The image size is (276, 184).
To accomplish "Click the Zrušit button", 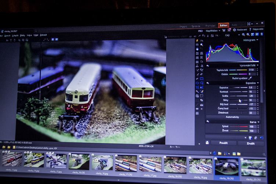I will pyautogui.click(x=250, y=143).
